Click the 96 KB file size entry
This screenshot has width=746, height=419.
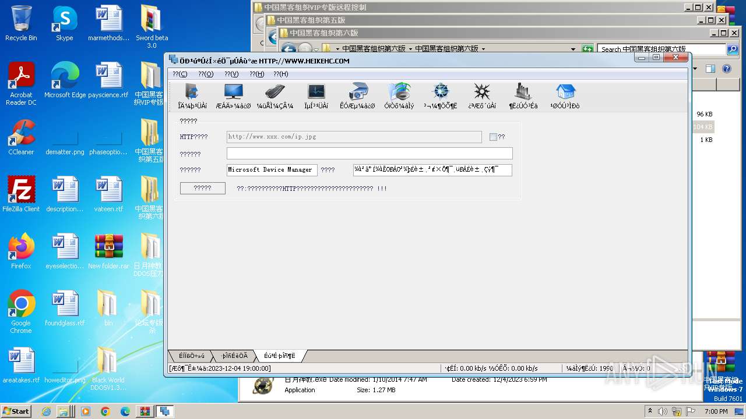click(x=705, y=114)
